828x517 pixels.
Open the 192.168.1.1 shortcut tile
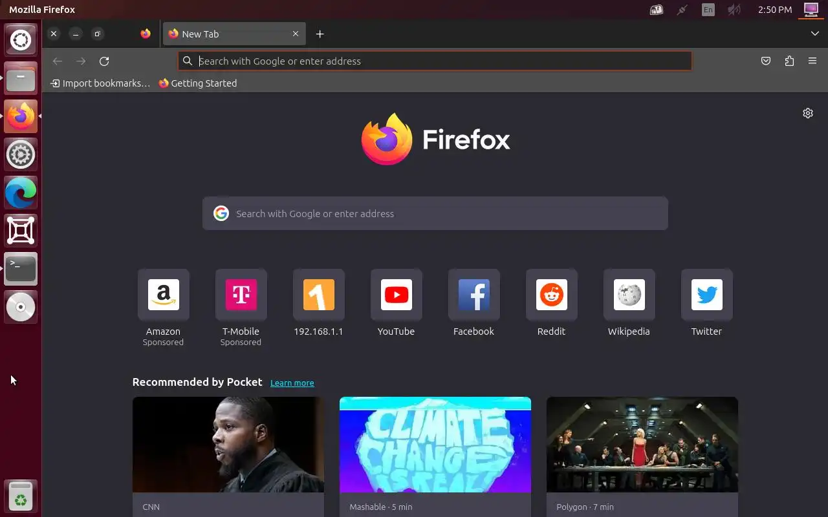click(319, 295)
